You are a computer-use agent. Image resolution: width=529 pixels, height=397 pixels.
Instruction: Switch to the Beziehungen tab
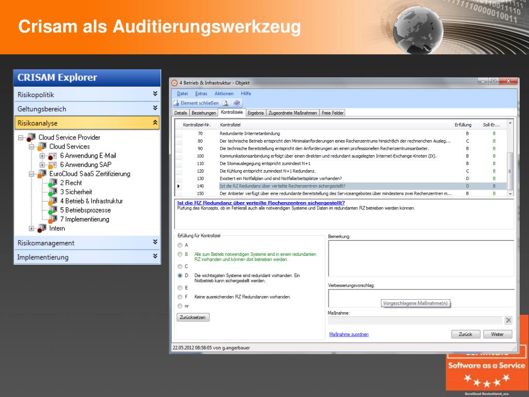(x=204, y=113)
